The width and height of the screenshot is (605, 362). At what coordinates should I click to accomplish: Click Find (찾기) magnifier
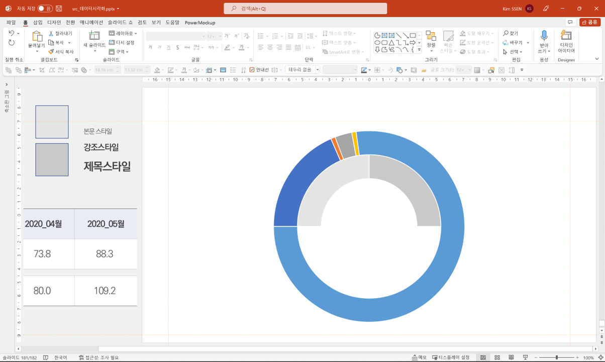[511, 34]
